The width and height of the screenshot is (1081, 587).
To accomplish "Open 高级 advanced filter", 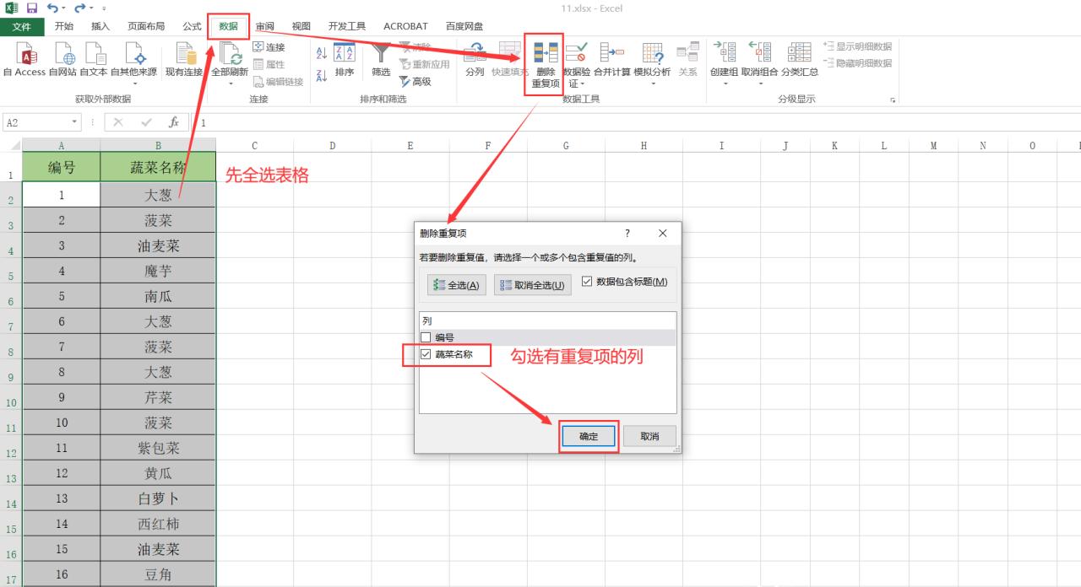I will [x=416, y=82].
